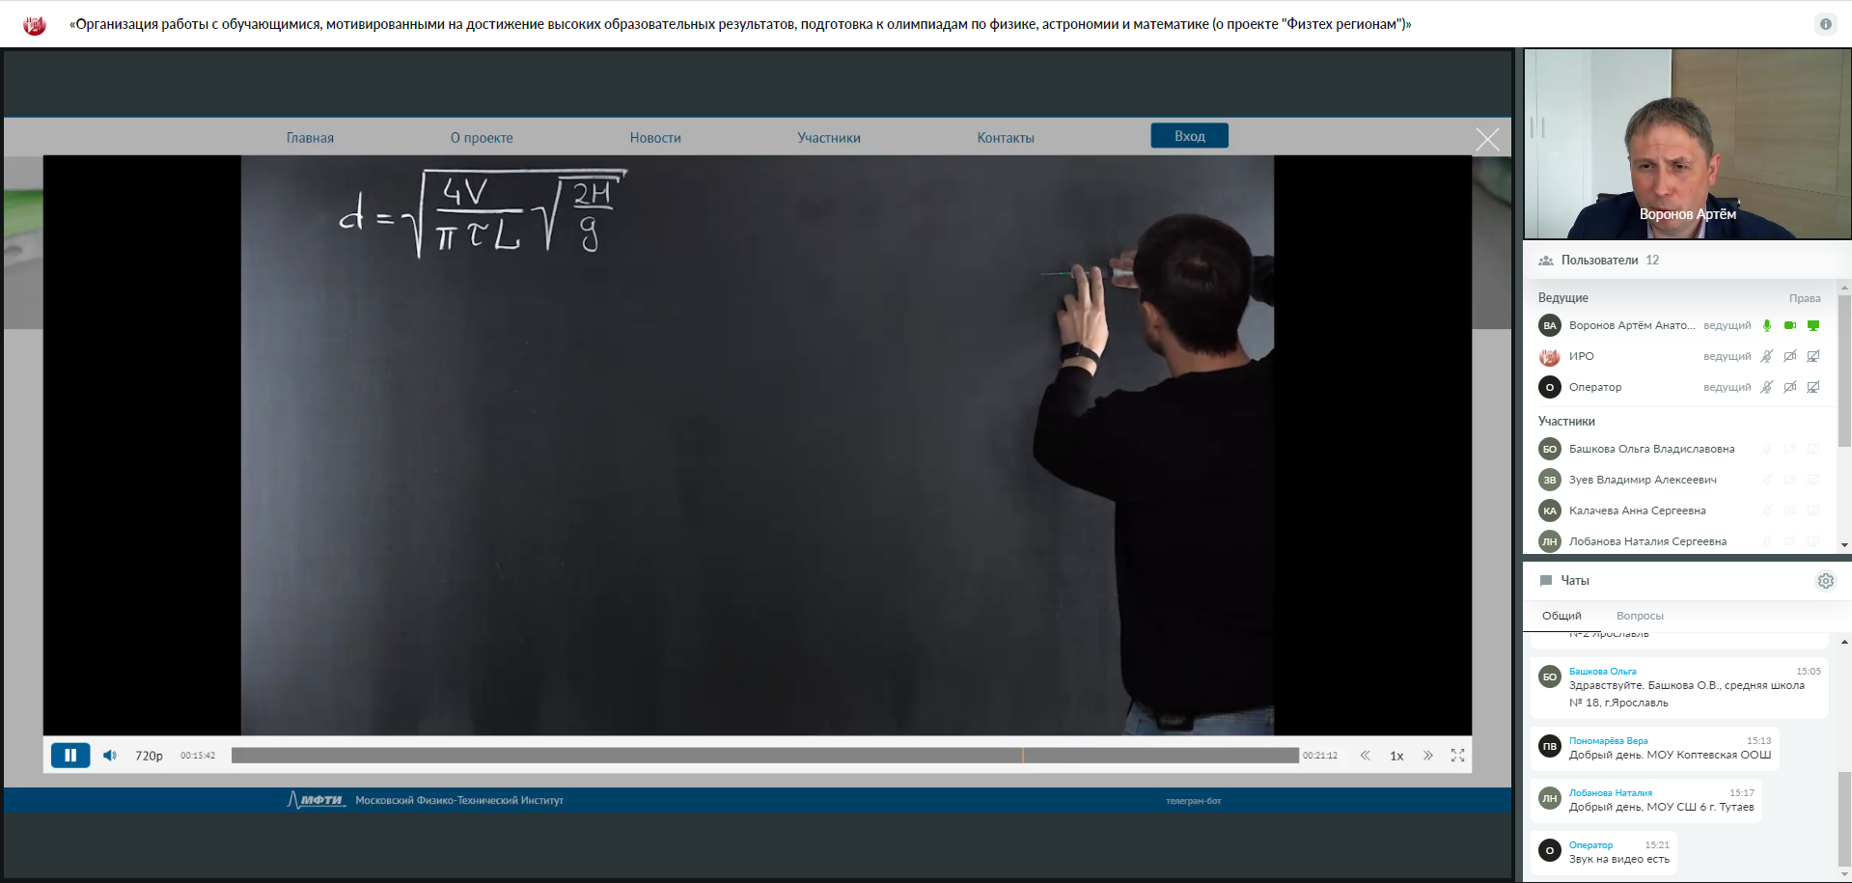Slow down playback with left double-chevron

click(1365, 756)
